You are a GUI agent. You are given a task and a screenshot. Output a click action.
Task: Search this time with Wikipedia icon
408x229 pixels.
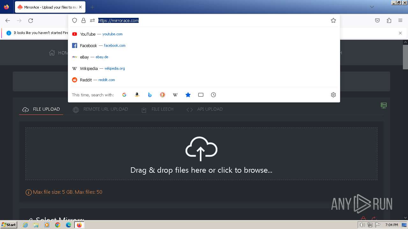175,95
